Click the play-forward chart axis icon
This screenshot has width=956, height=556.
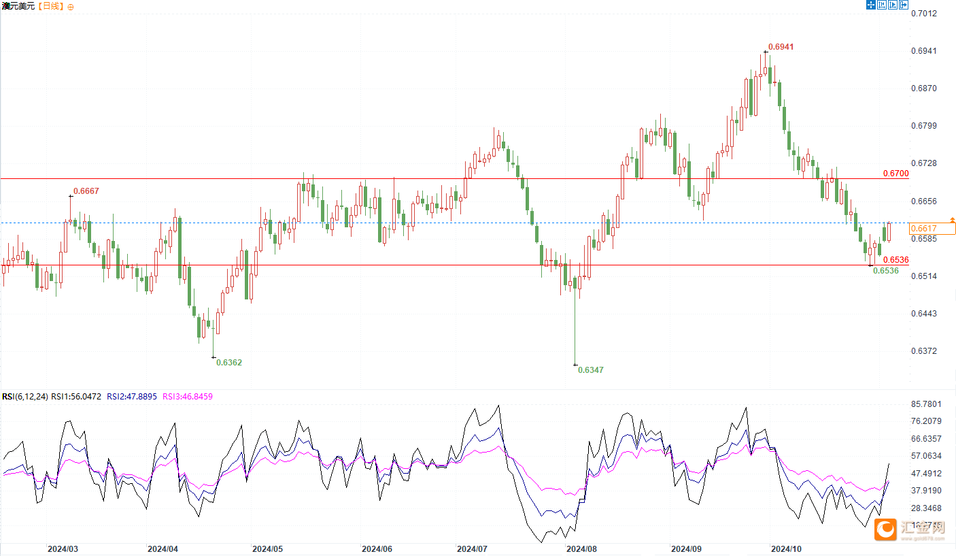coord(893,5)
